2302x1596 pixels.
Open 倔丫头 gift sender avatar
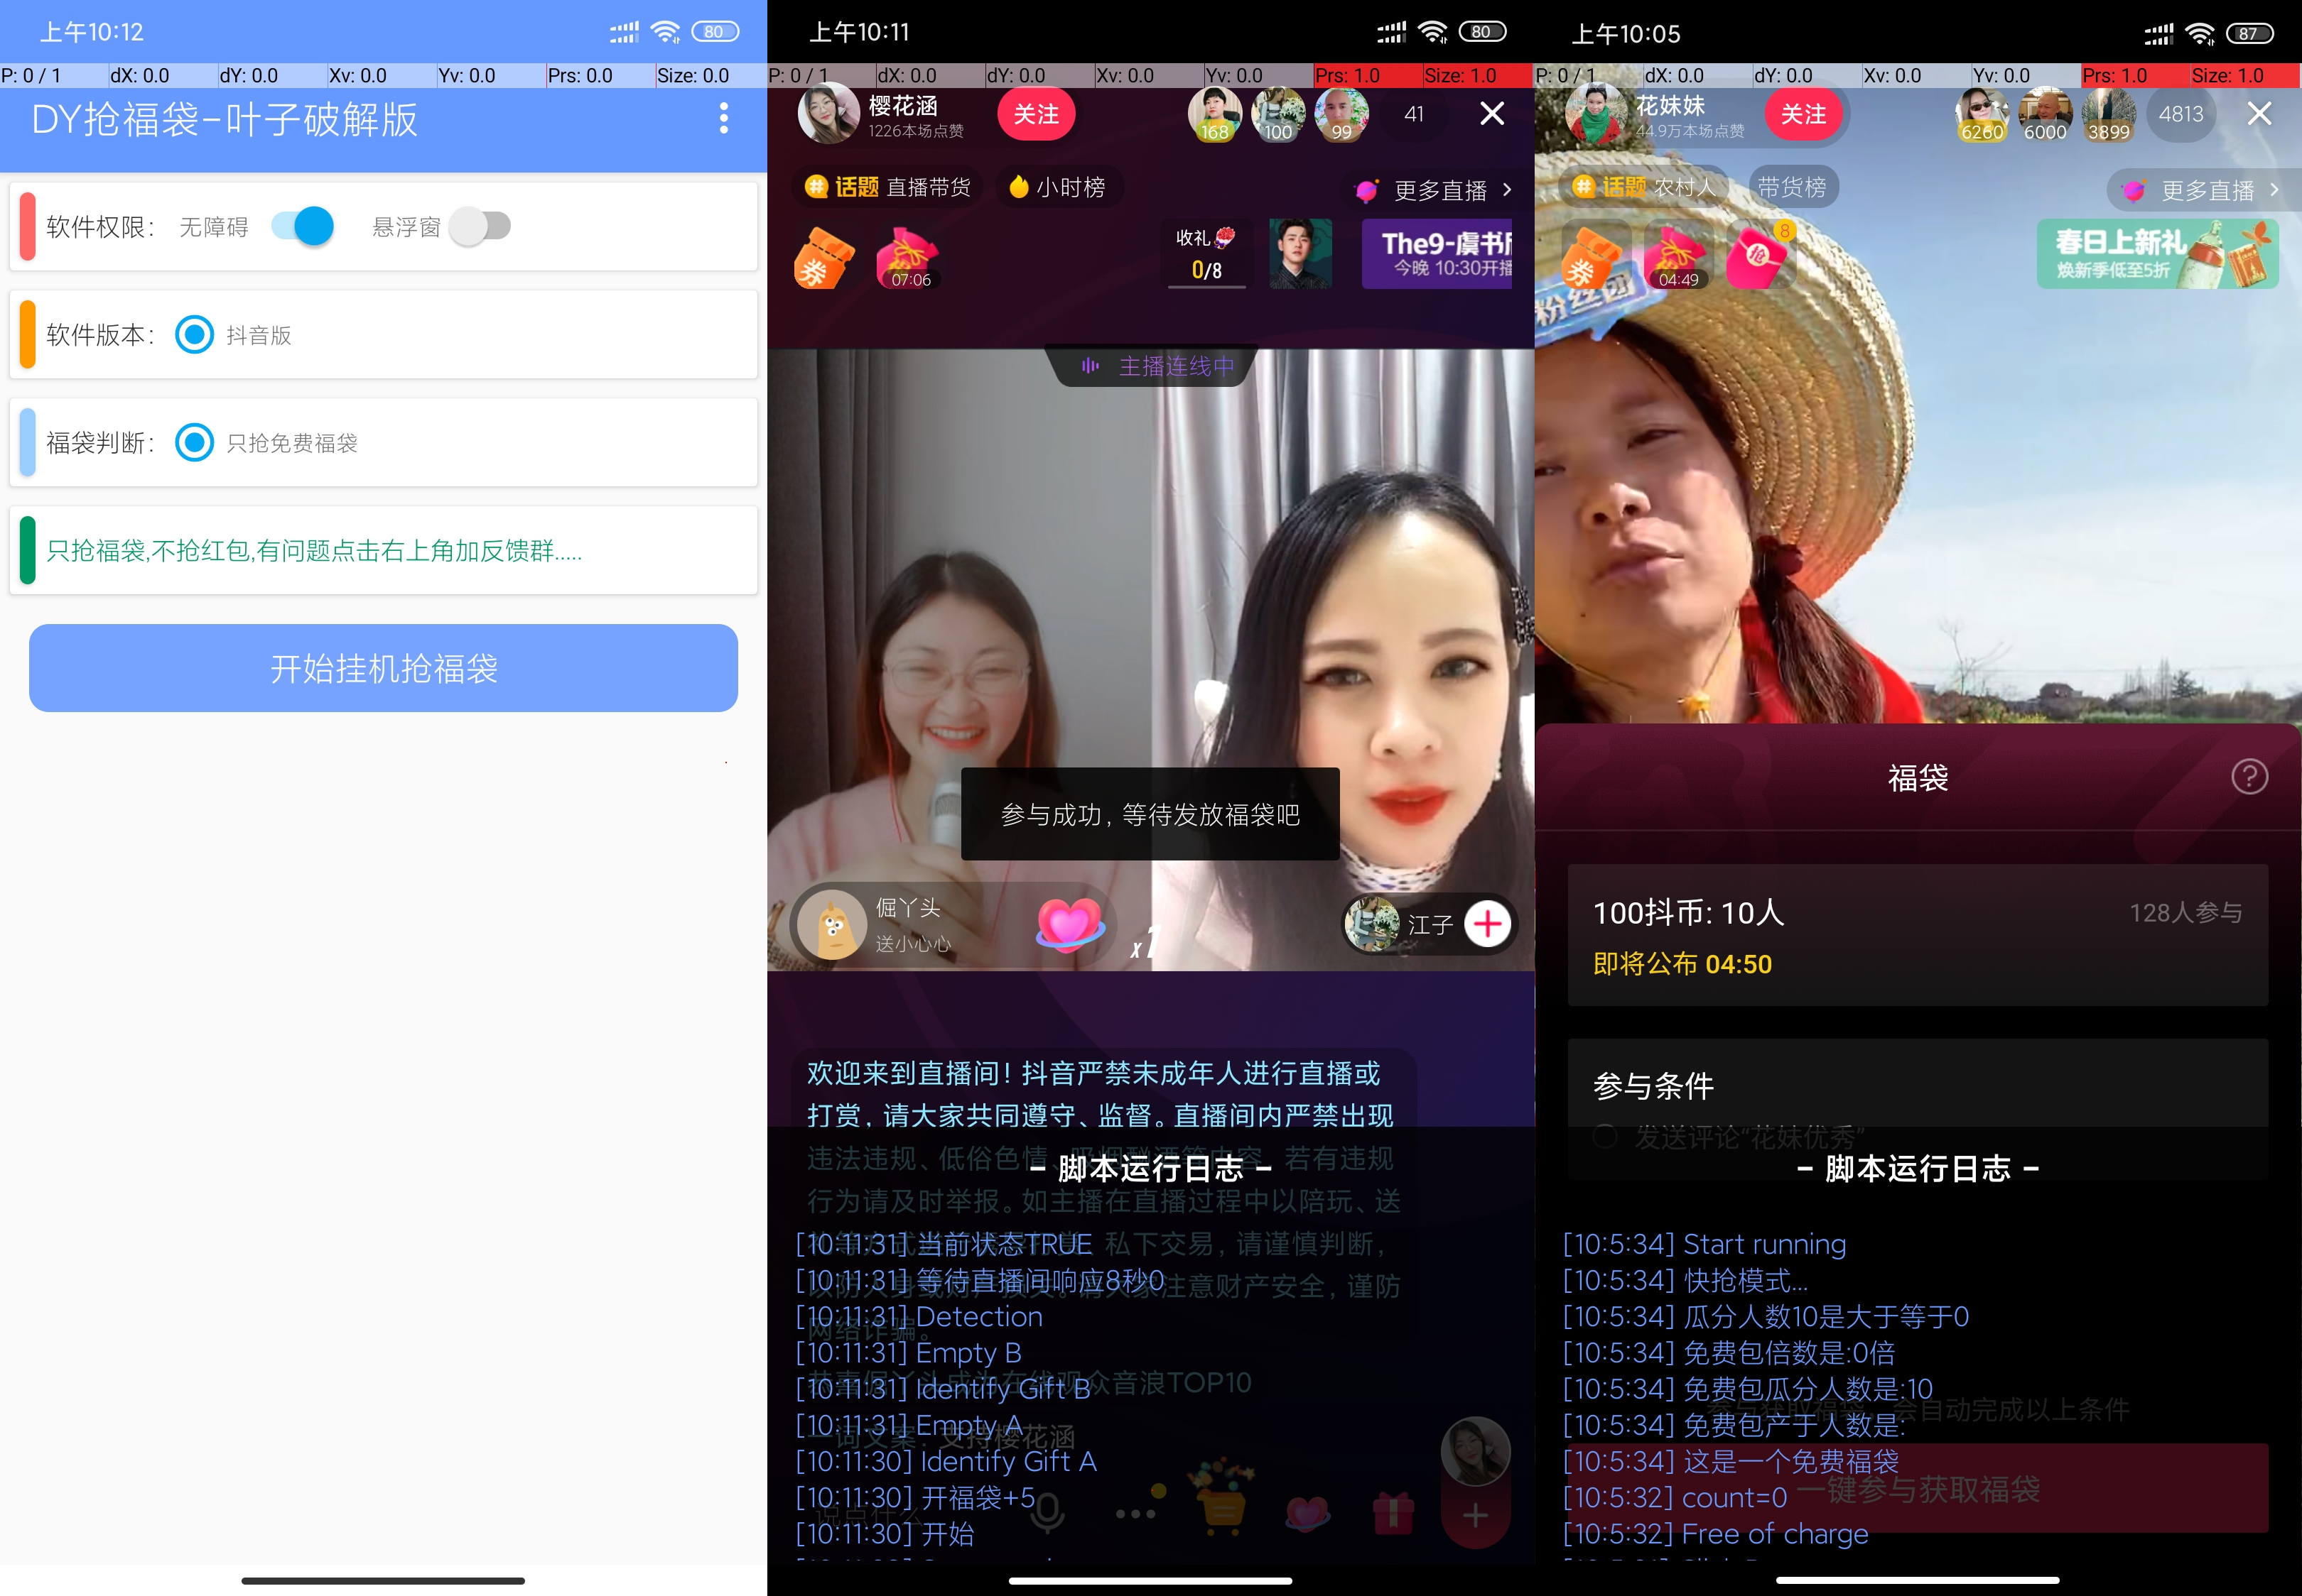coord(833,925)
